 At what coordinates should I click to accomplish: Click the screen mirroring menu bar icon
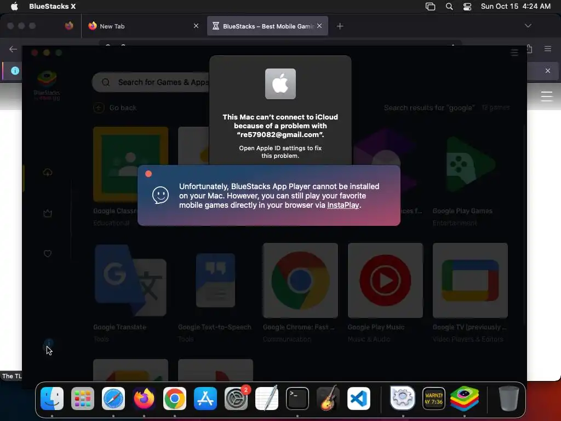[431, 7]
